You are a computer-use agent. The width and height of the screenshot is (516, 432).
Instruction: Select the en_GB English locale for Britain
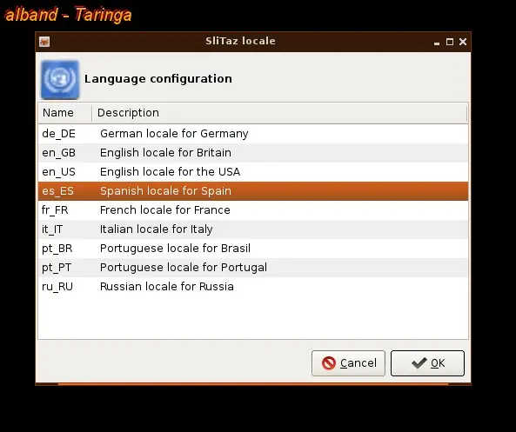[x=253, y=153]
